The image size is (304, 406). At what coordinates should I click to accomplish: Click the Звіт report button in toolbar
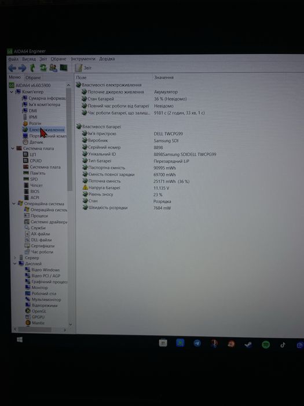tap(83, 68)
